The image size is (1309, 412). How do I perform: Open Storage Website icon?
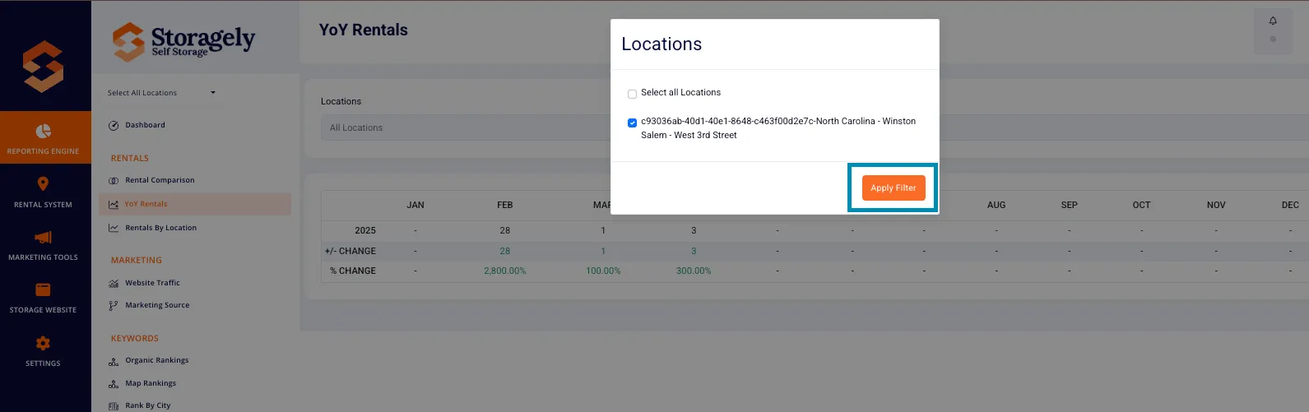click(43, 289)
